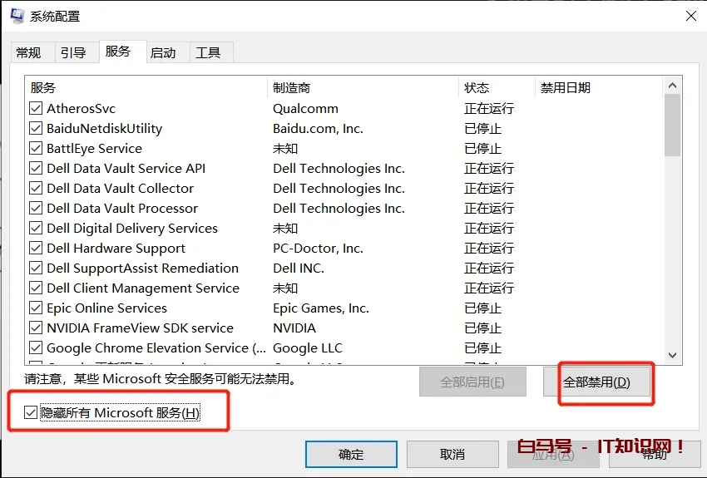Viewport: 707px width, 478px height.
Task: Click the System Configuration window icon
Action: [x=17, y=16]
